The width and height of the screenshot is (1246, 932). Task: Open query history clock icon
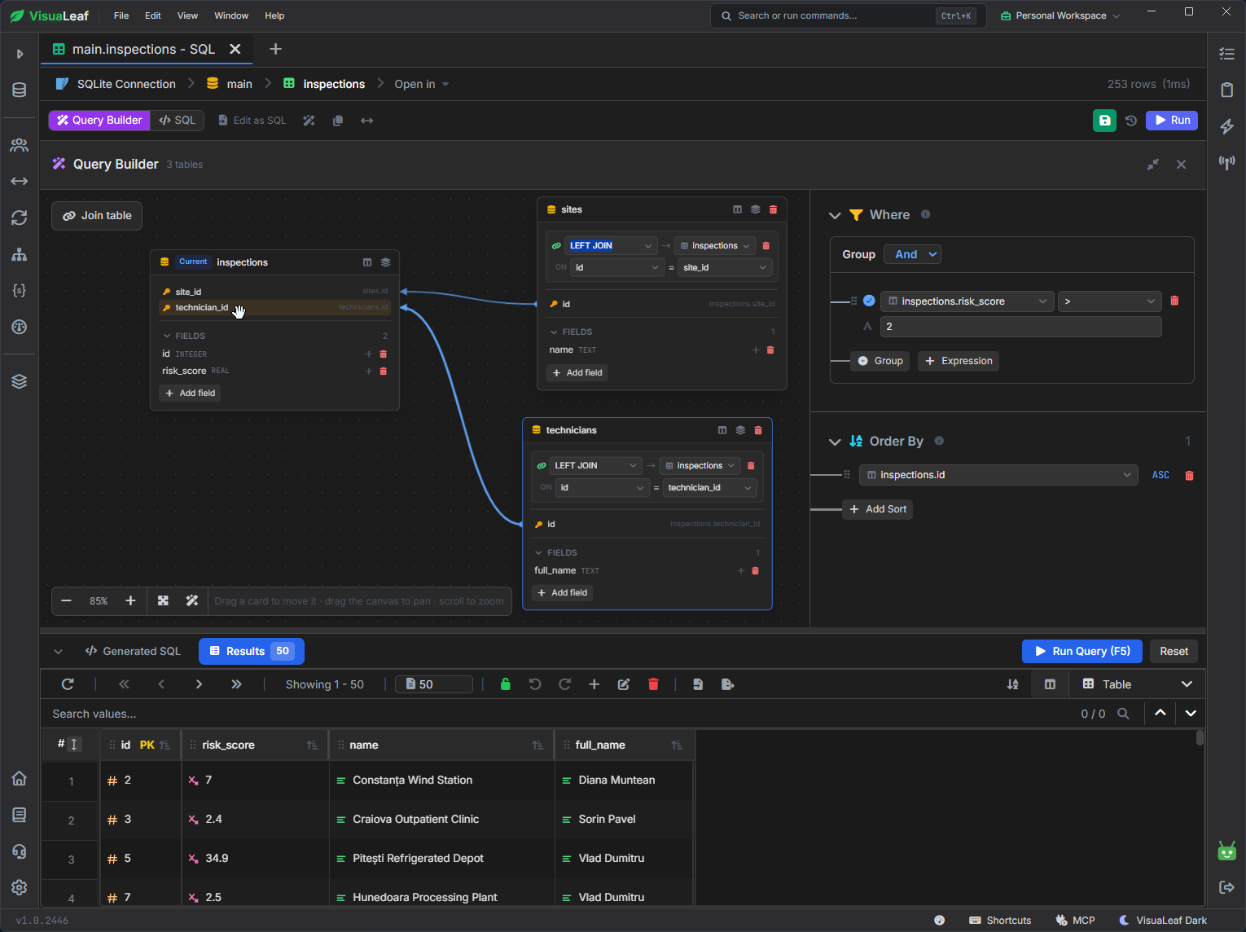[x=1131, y=121]
